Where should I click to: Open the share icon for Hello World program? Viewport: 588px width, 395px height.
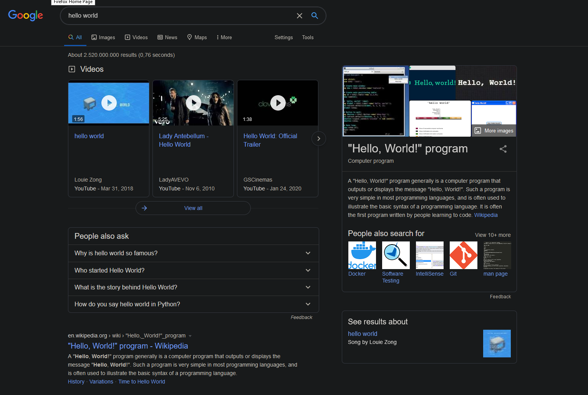503,149
